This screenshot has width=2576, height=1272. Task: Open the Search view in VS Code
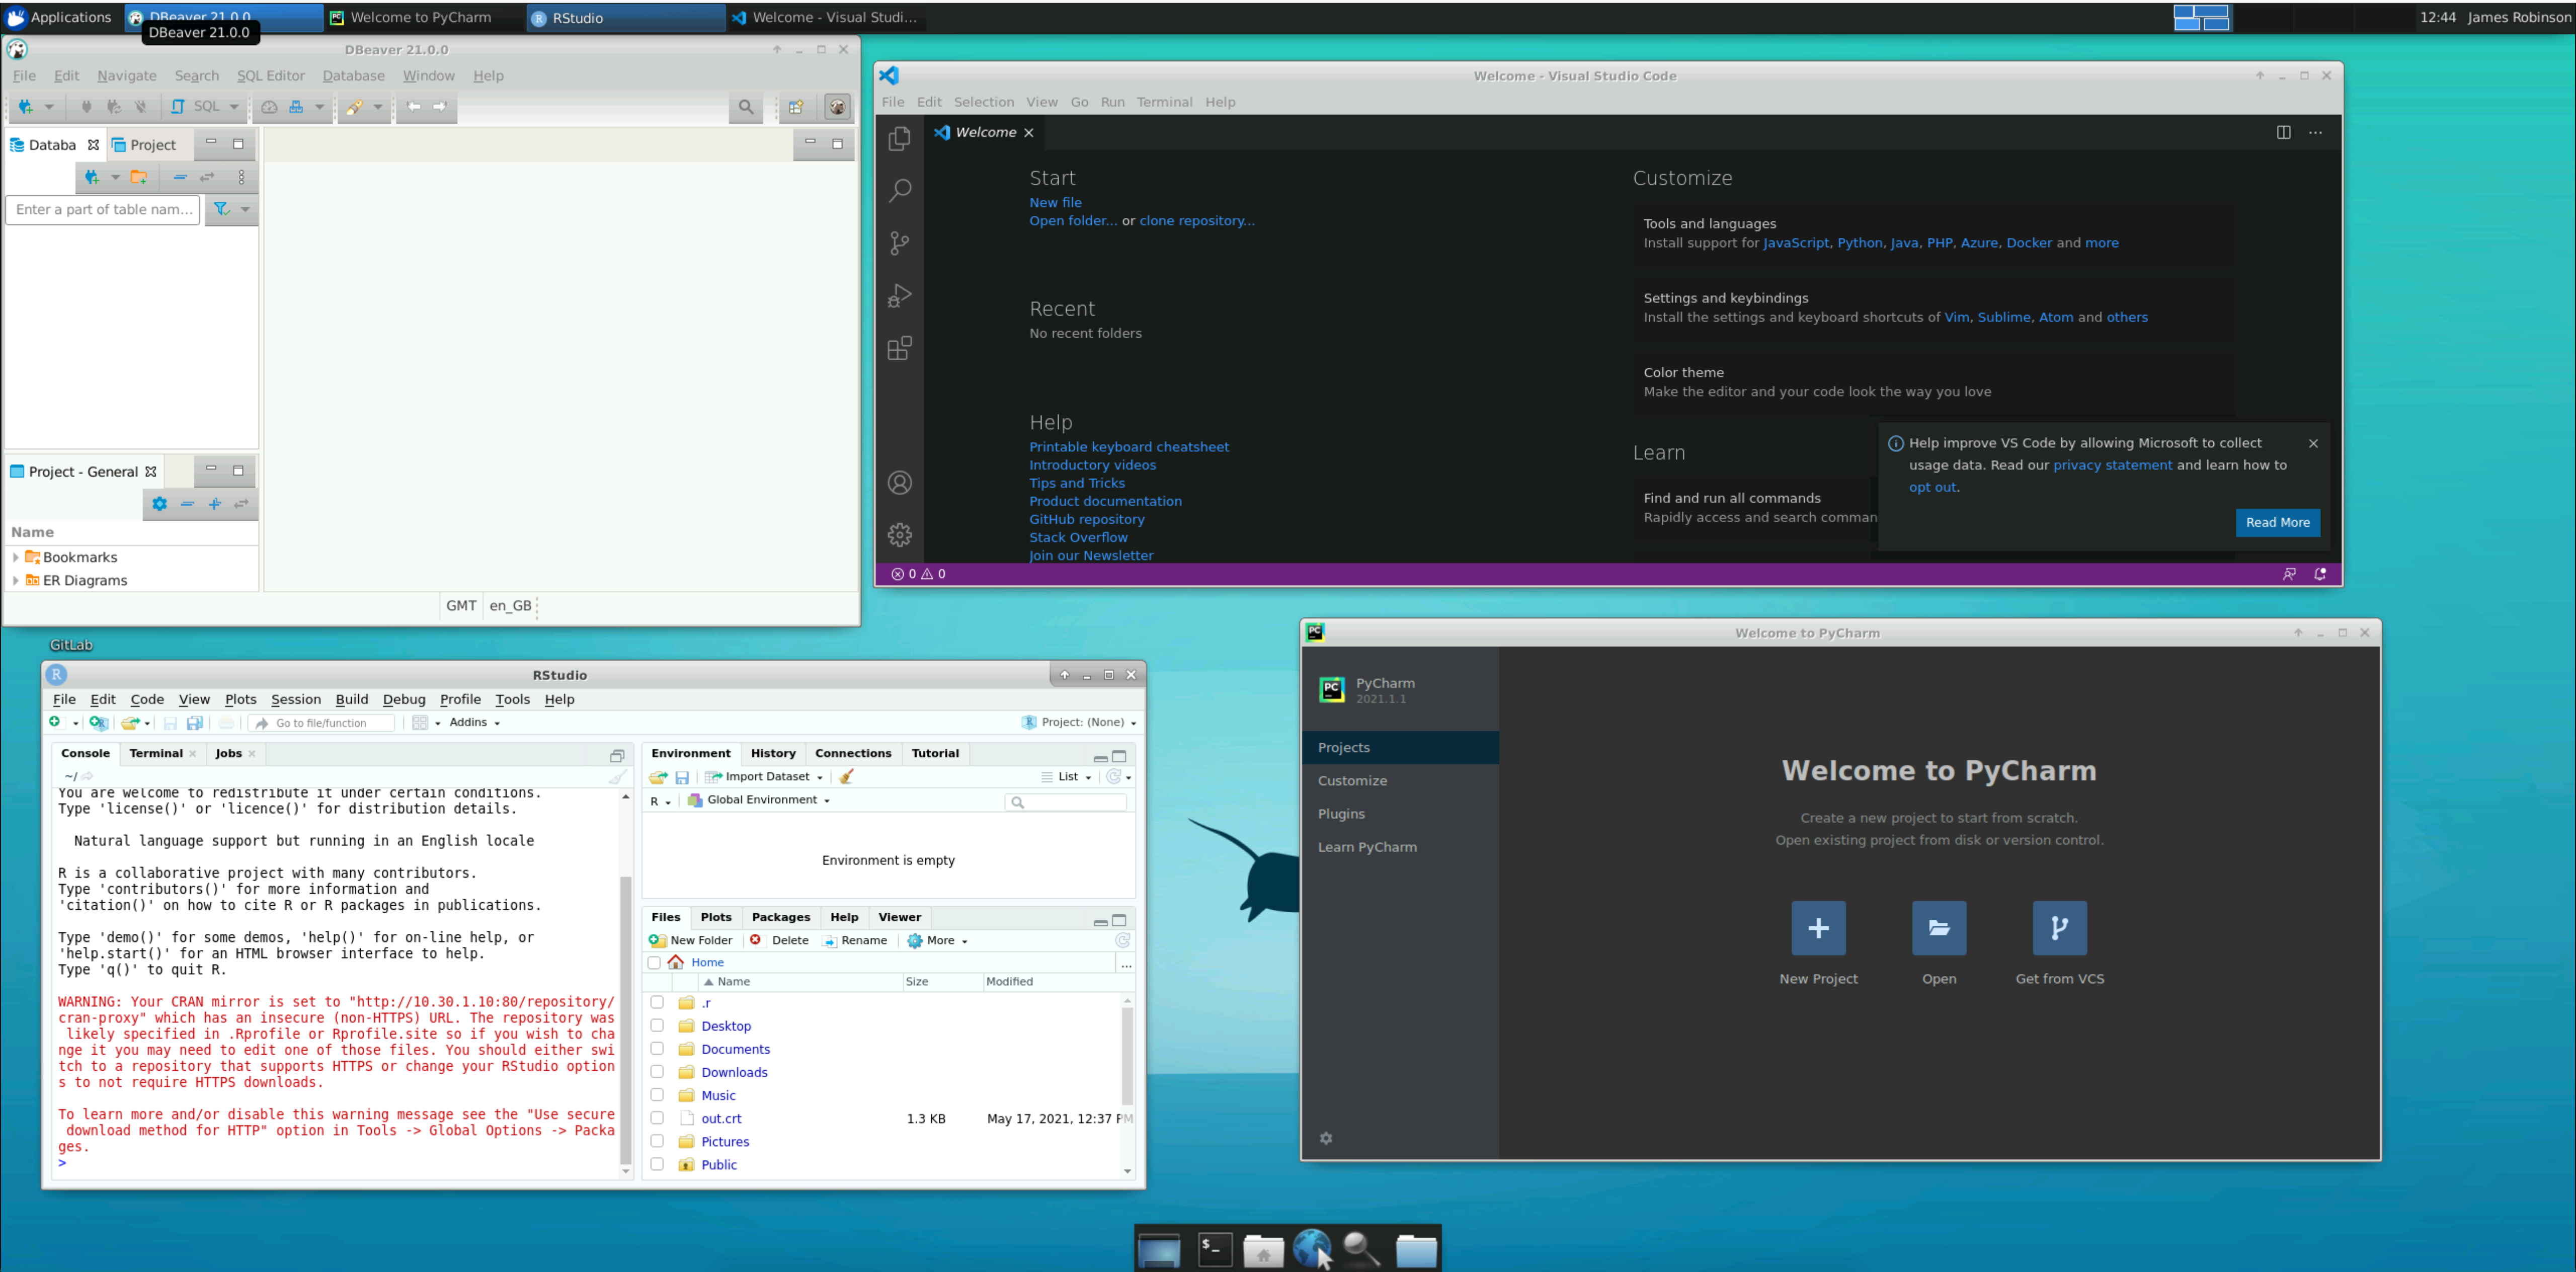click(899, 190)
